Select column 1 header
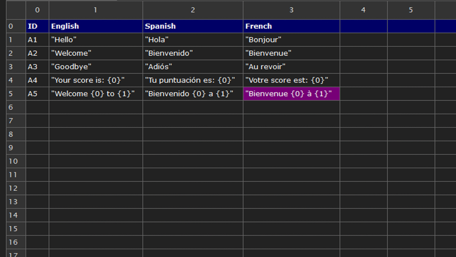 96,10
